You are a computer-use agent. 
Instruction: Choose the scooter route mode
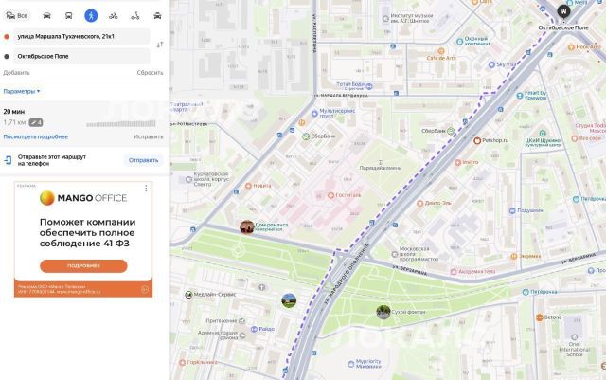pyautogui.click(x=134, y=15)
